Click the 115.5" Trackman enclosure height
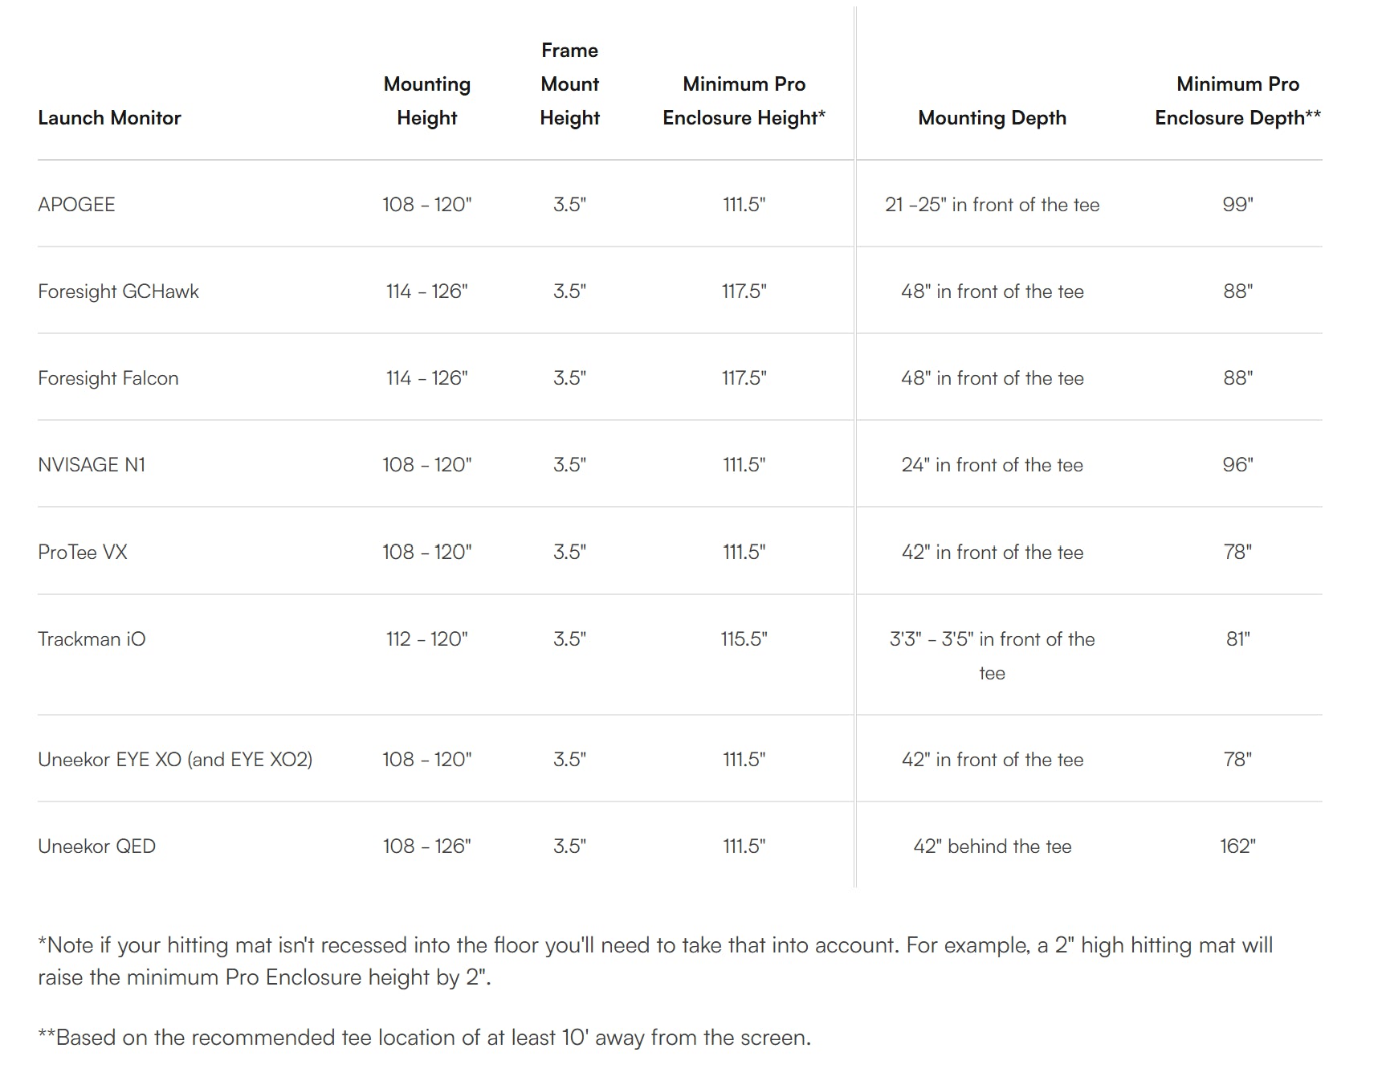The width and height of the screenshot is (1378, 1089). click(x=744, y=639)
